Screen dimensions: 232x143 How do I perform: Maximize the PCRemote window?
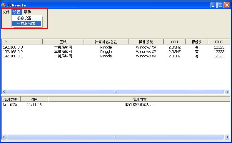220,5
